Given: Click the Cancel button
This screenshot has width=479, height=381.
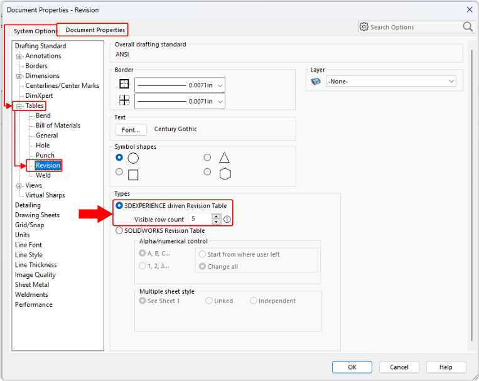Looking at the screenshot, I should point(399,367).
